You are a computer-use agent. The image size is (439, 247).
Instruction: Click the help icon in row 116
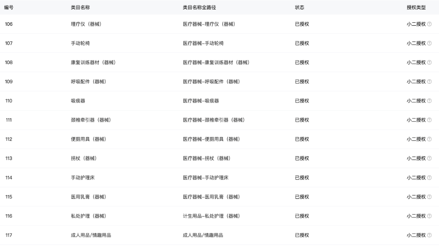tap(429, 216)
